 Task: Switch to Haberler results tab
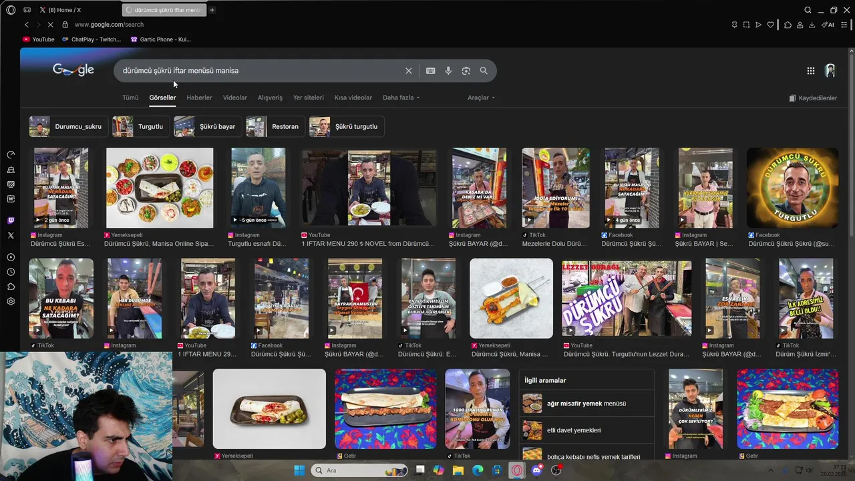click(x=199, y=98)
